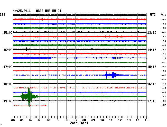Viewport: 167px width, 127px height.
Task: Click the 14:15 UTC time label
Action: [152, 50]
